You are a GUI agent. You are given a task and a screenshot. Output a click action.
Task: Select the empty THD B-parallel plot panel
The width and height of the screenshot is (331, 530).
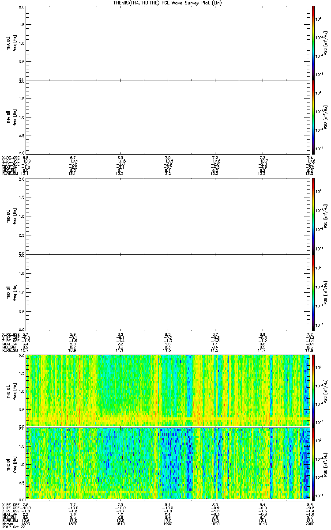pos(169,292)
